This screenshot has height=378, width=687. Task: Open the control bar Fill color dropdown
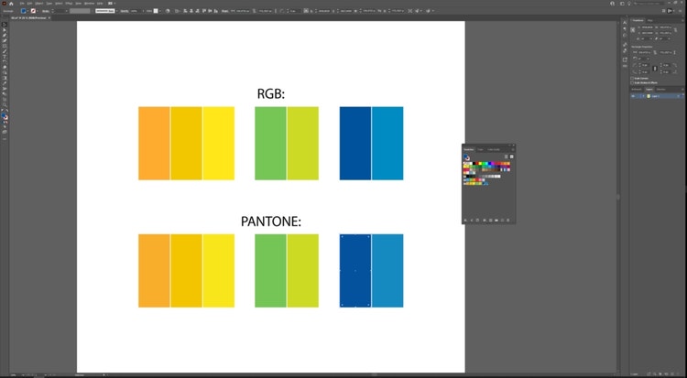coord(27,11)
